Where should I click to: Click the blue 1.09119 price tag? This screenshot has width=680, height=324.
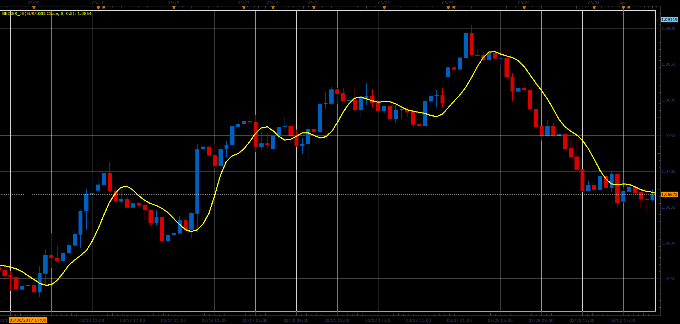click(x=669, y=20)
